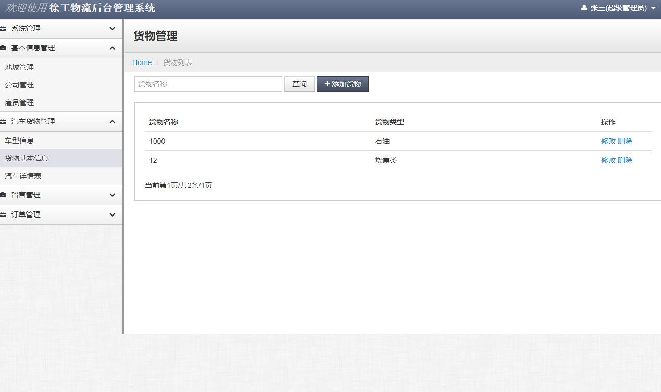This screenshot has height=392, width=661.
Task: Expand the 订单管理 menu
Action: pyautogui.click(x=61, y=214)
